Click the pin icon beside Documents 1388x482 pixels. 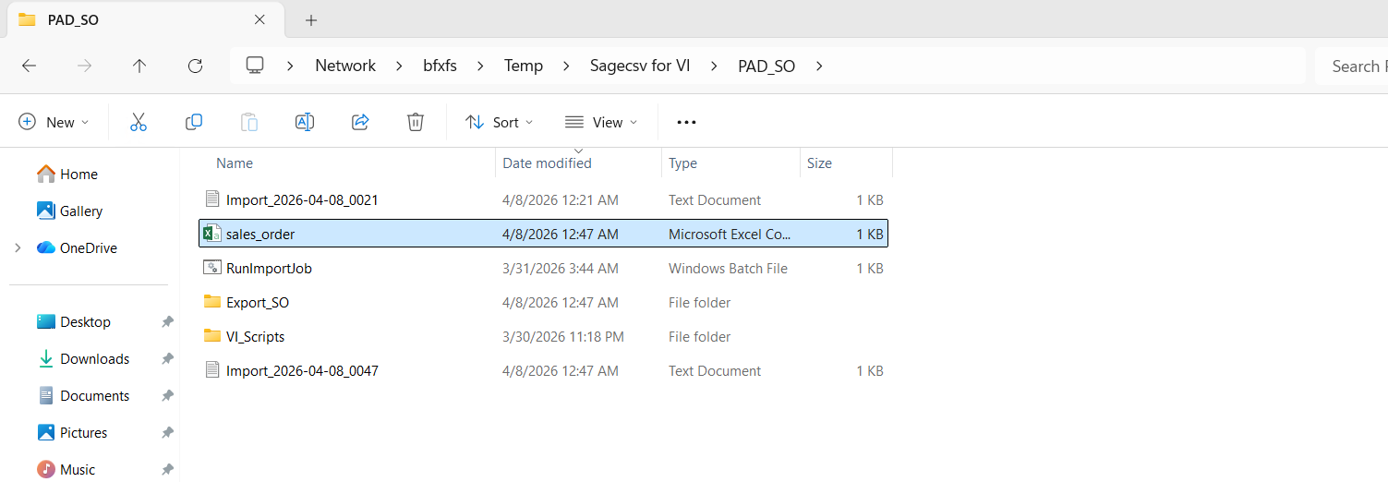click(x=167, y=396)
